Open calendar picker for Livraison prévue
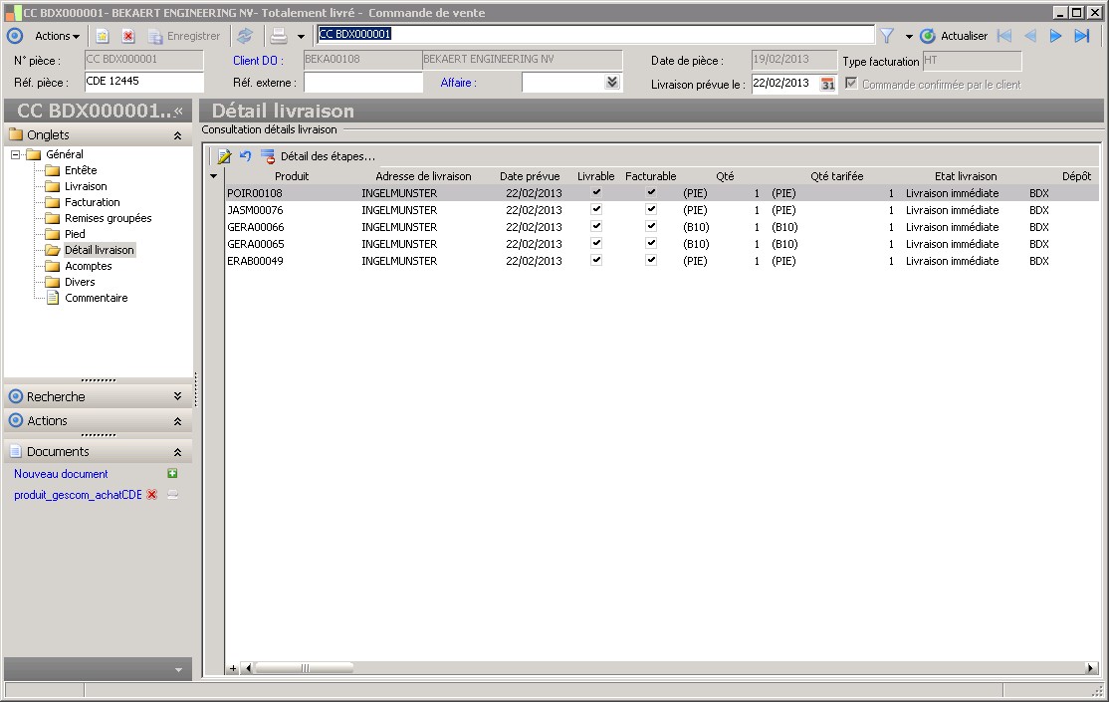 click(x=827, y=84)
